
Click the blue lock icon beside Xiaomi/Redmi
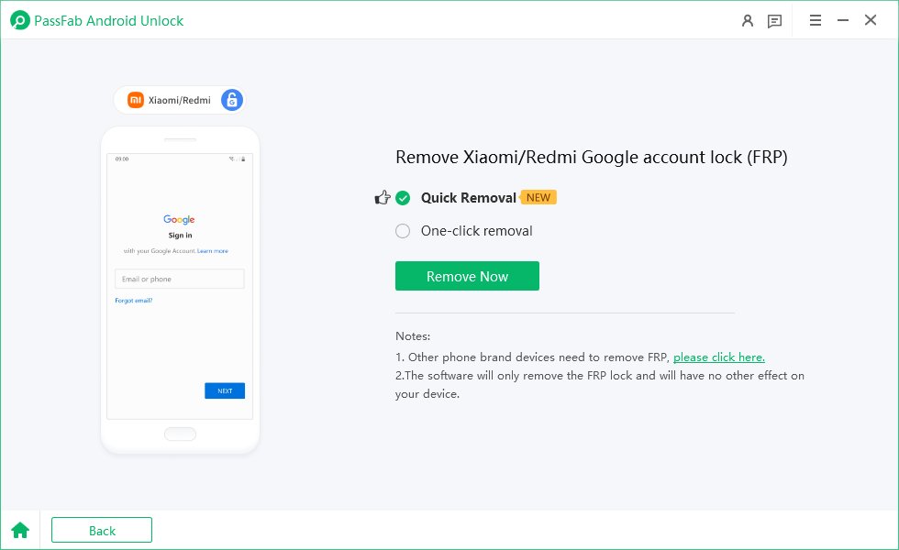[230, 99]
